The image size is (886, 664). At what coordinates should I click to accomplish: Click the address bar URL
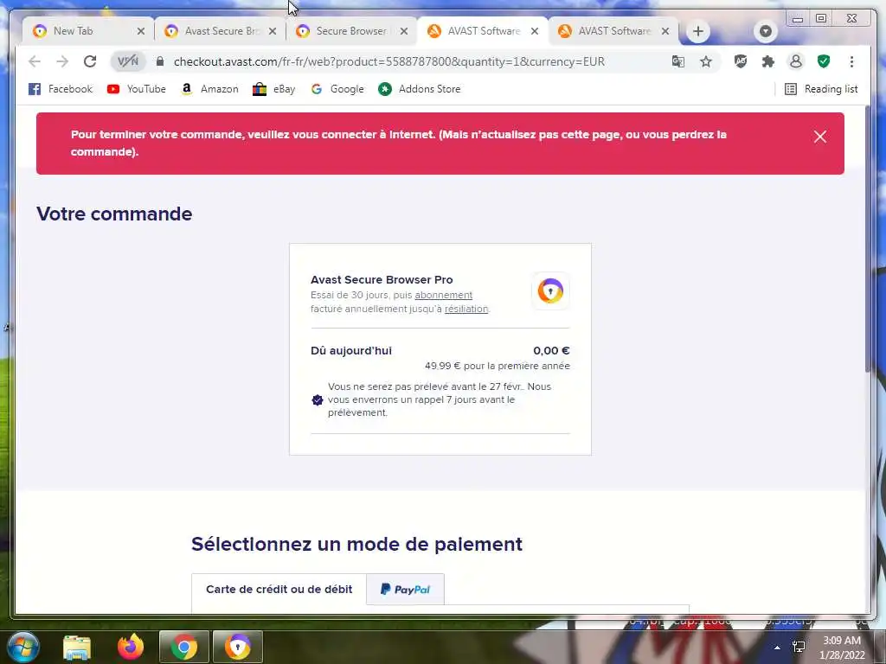click(389, 61)
